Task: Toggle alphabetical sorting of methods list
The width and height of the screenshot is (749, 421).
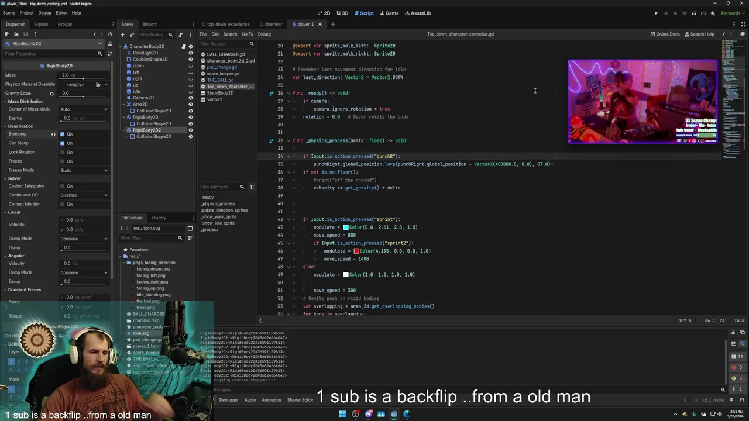Action: point(252,187)
